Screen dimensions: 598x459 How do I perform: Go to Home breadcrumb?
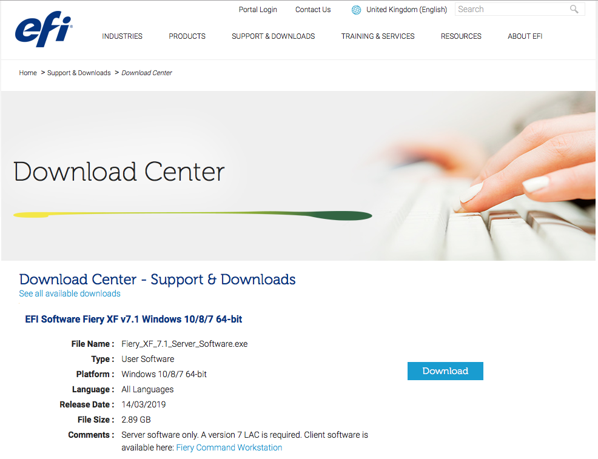(x=28, y=73)
